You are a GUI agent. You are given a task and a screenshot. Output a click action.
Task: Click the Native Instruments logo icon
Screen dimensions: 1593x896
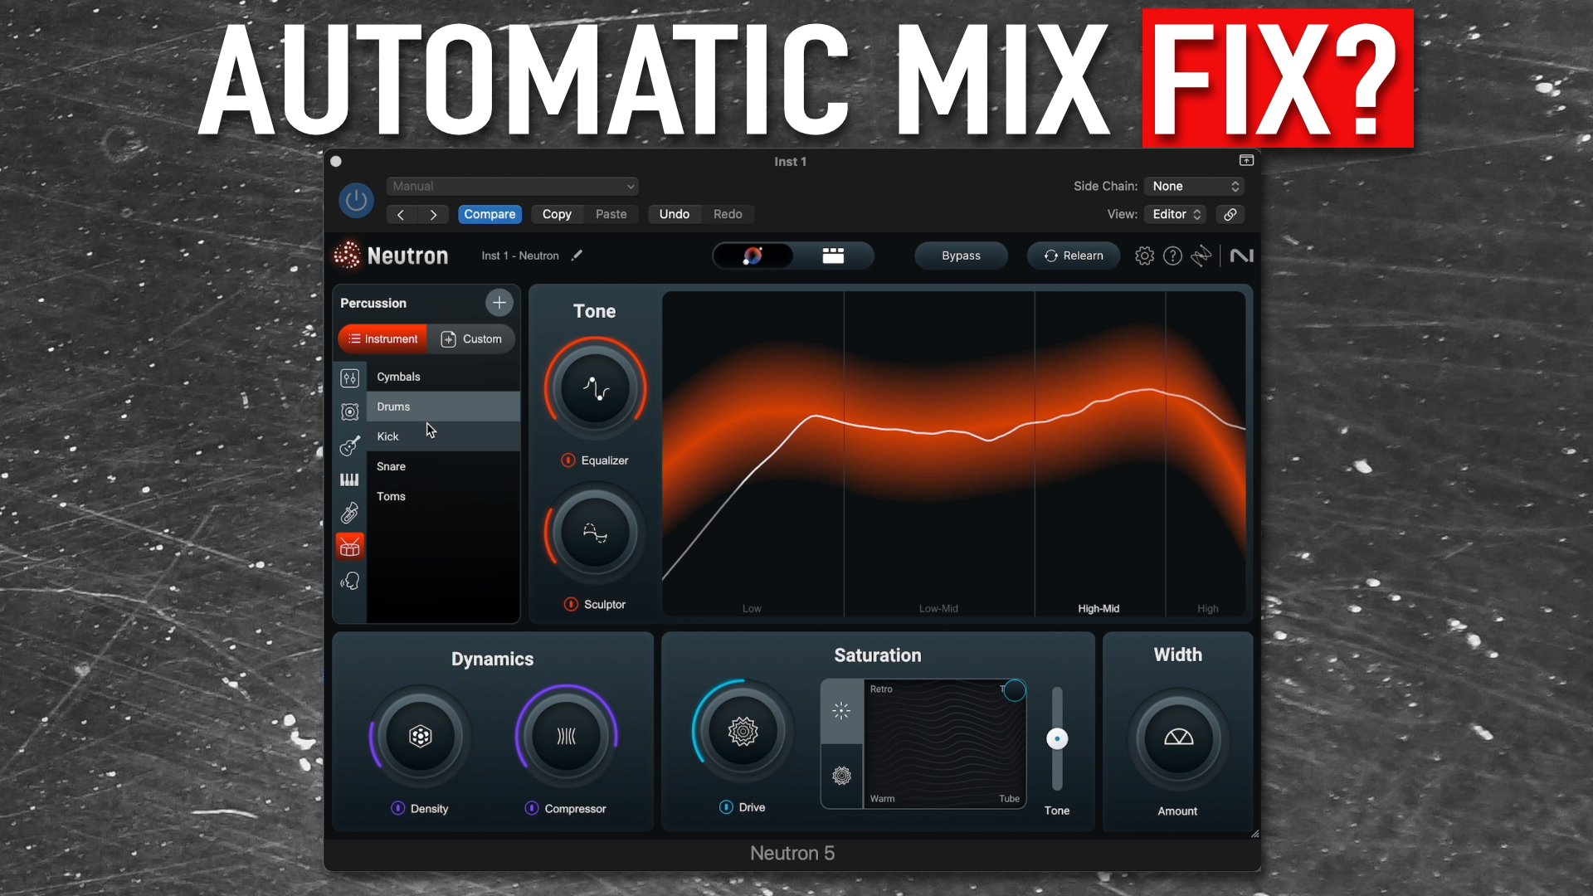point(1241,256)
